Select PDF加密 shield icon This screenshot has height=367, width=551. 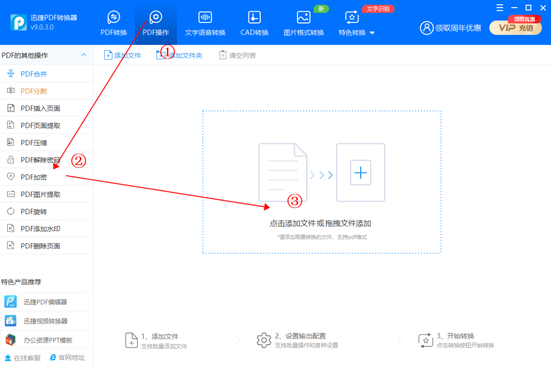11,177
